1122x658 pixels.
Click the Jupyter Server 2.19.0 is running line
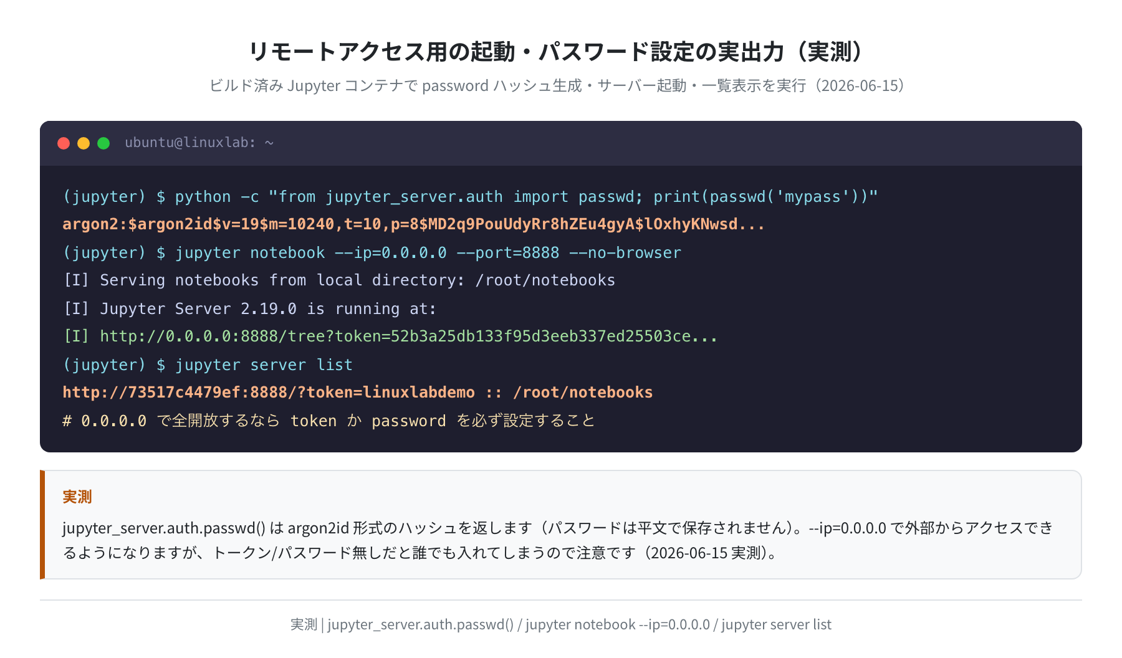pos(249,309)
